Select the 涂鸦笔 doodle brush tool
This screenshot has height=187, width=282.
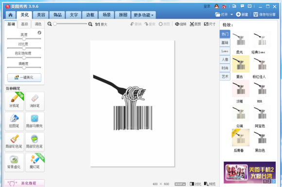14,101
